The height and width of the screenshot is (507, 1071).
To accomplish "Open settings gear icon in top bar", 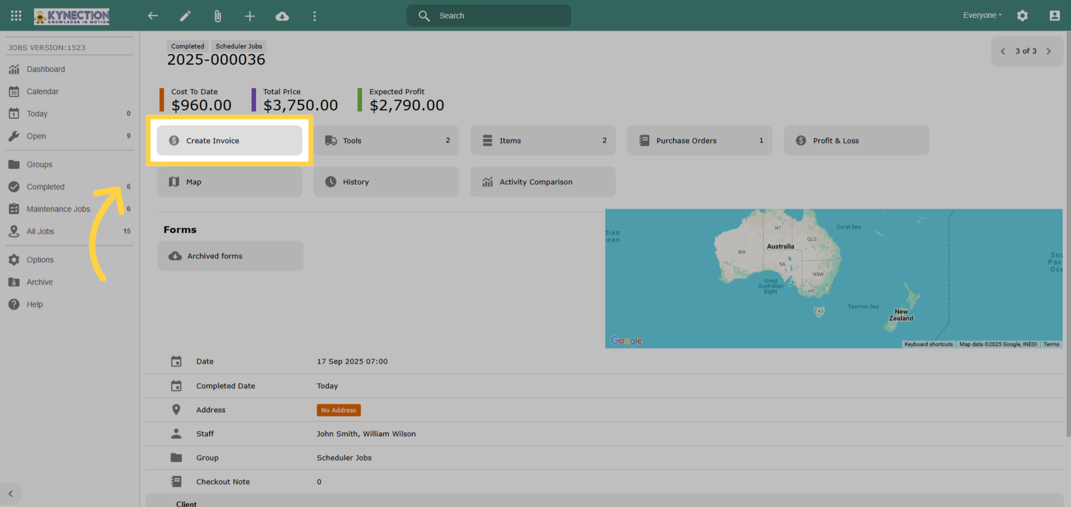I will 1022,16.
